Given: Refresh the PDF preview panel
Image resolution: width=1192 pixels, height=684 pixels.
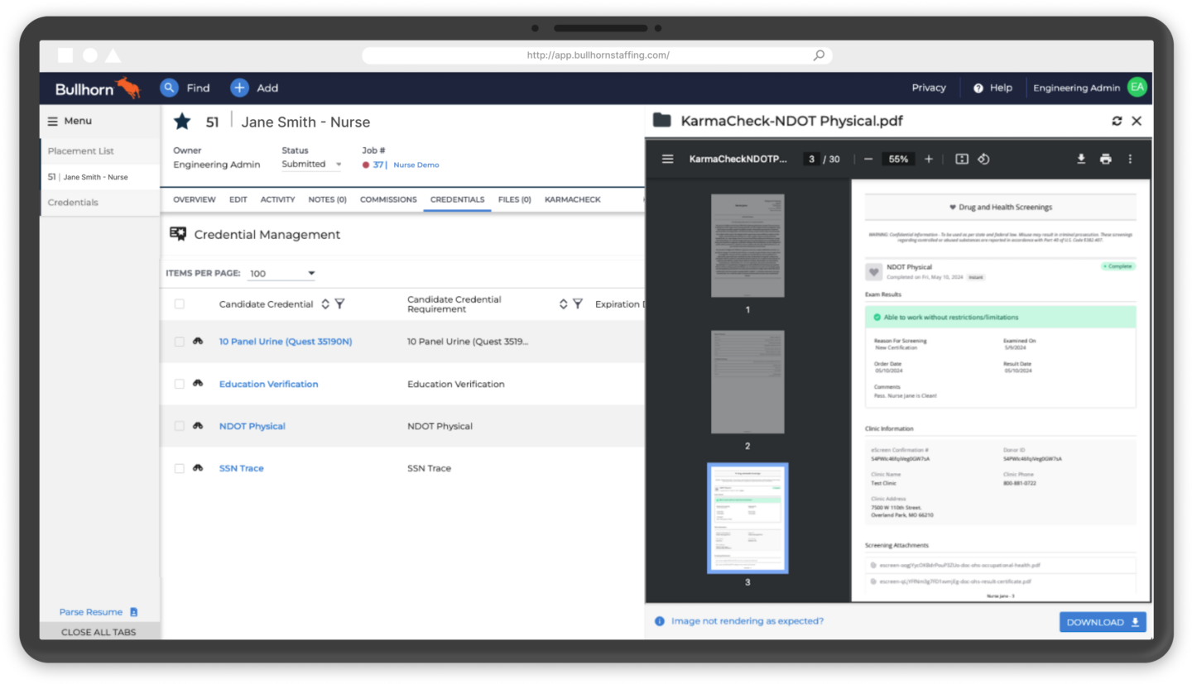Looking at the screenshot, I should tap(1117, 121).
